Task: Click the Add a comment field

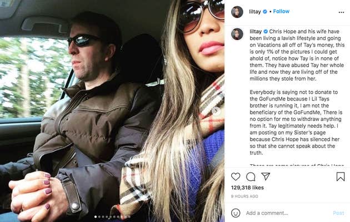Action: [288, 213]
